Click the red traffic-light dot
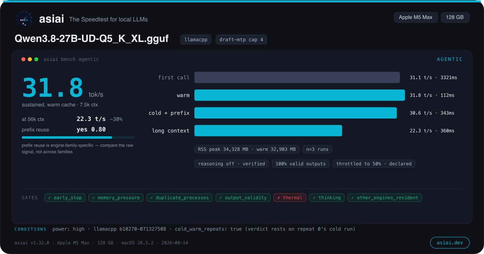The height and width of the screenshot is (254, 484). pyautogui.click(x=23, y=59)
